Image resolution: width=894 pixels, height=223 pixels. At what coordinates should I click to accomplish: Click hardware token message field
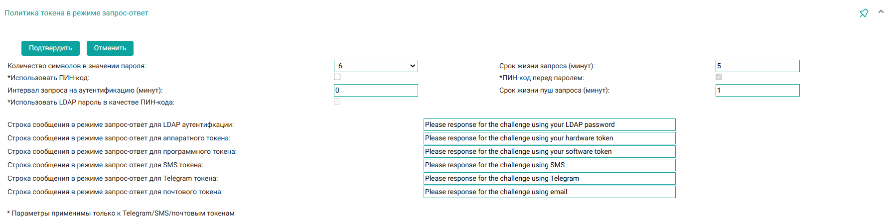549,138
